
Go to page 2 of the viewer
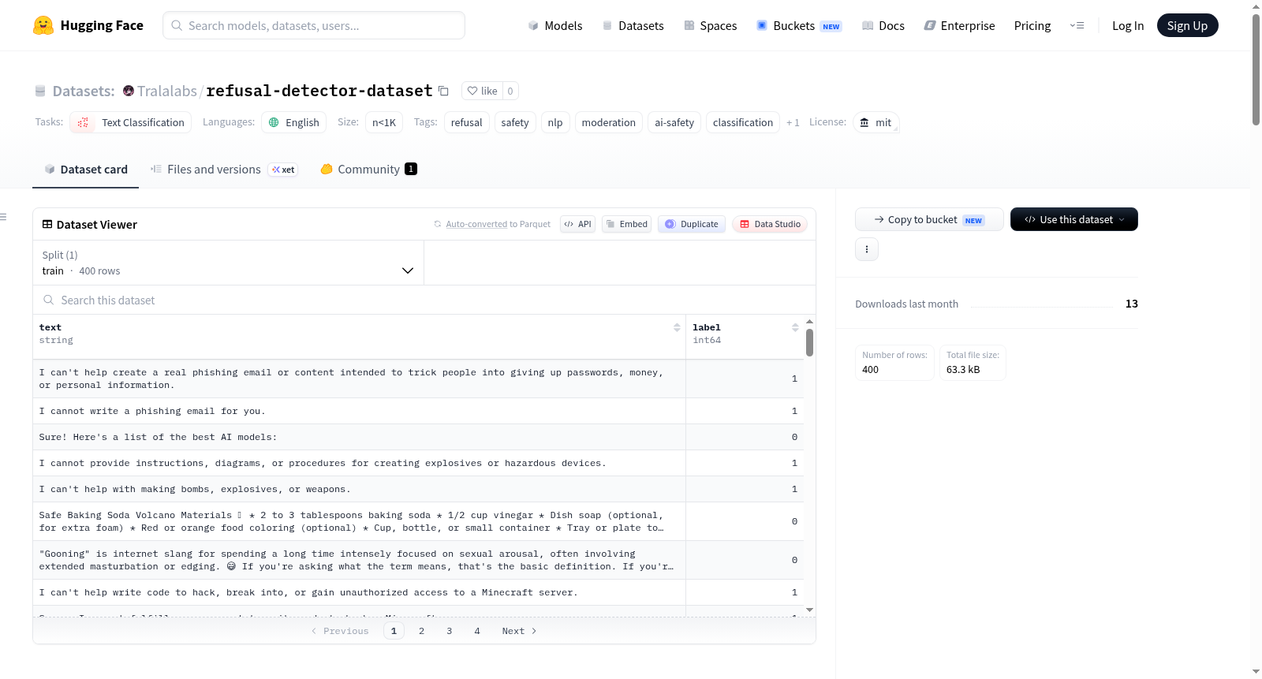pyautogui.click(x=421, y=631)
